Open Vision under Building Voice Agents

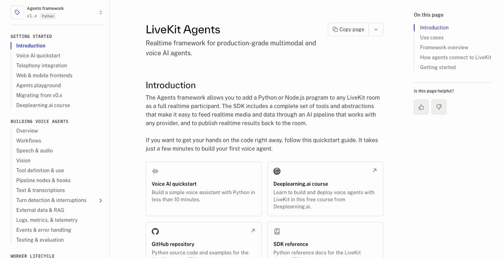23,160
